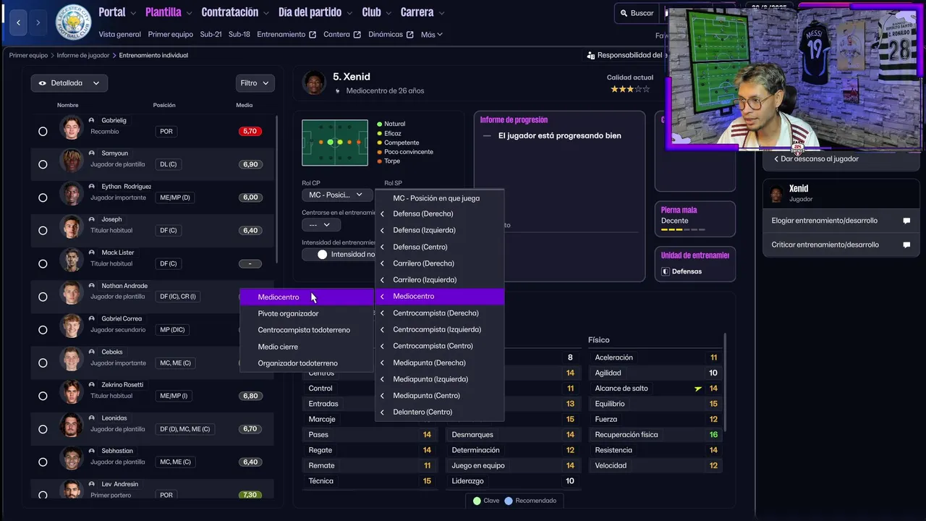Viewport: 926px width, 521px height.
Task: Select the radio button for Ceboks
Action: 43,363
